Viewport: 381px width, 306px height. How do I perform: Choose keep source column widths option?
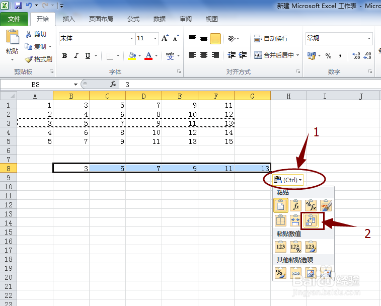[x=296, y=220]
